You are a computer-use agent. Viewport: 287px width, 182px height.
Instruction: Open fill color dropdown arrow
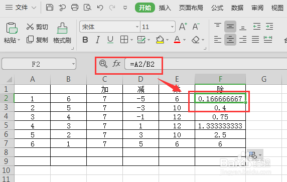(x=167, y=40)
